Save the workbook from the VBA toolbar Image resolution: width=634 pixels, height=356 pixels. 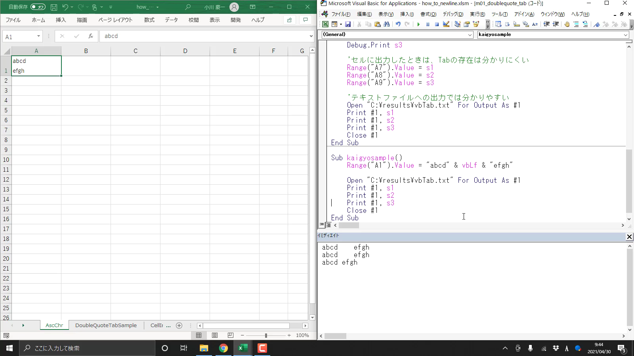(x=348, y=25)
